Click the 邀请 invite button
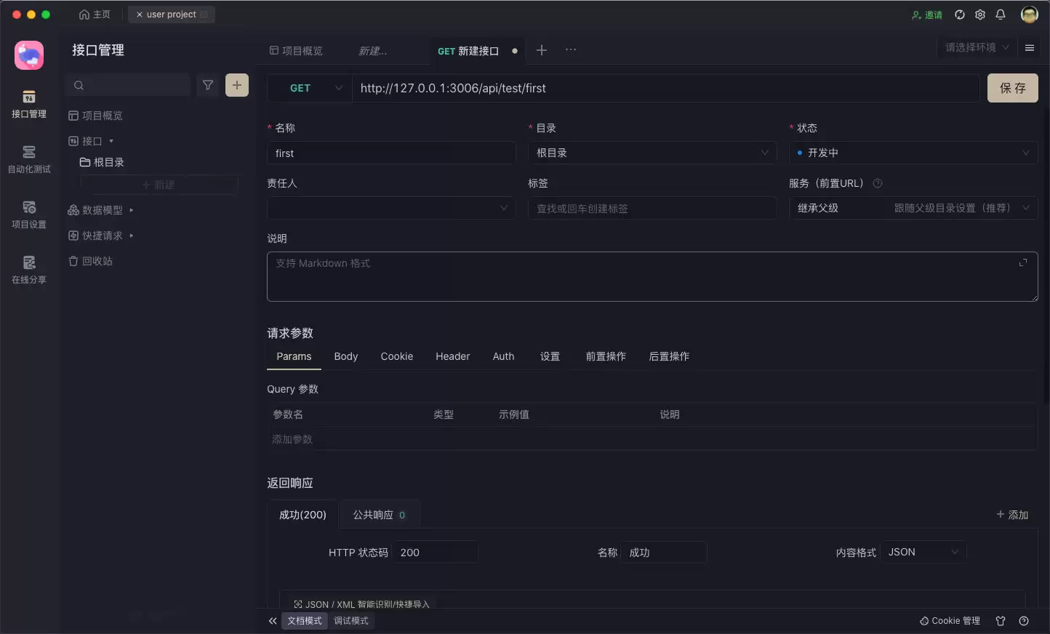 [927, 15]
